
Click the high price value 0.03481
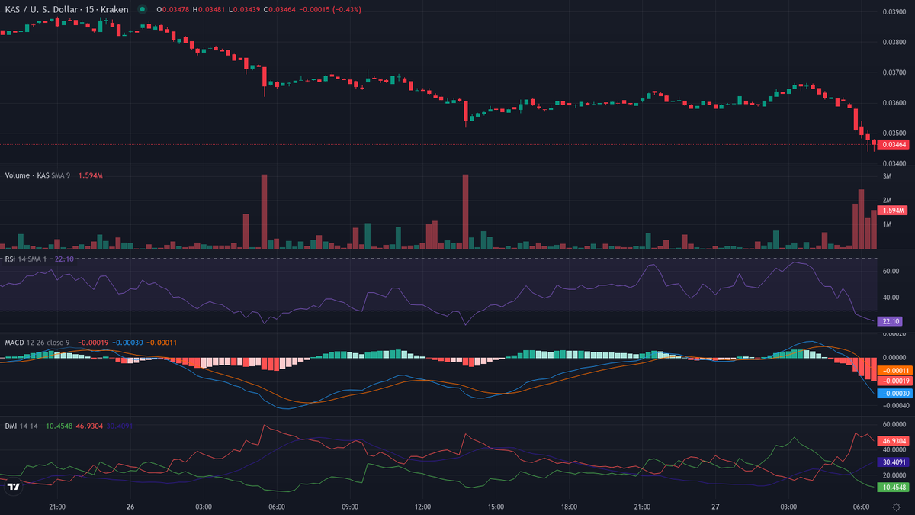210,10
